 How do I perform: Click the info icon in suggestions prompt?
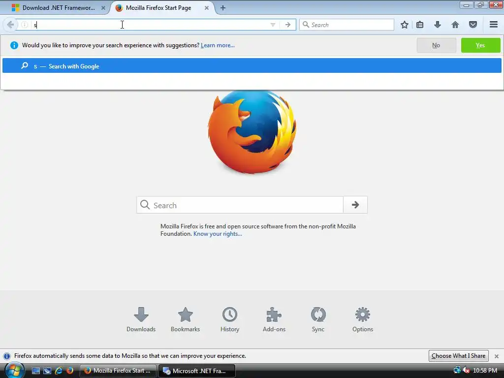(x=14, y=45)
